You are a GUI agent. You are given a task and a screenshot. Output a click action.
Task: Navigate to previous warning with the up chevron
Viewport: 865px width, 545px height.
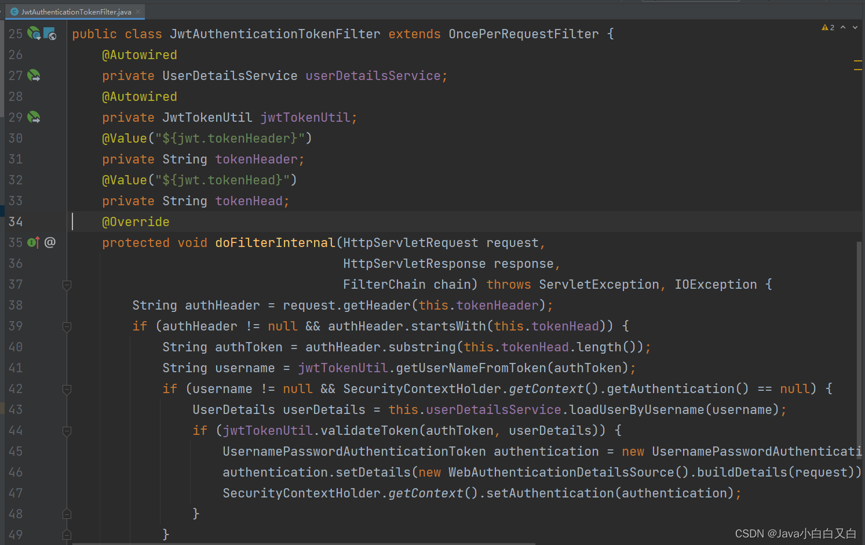842,27
